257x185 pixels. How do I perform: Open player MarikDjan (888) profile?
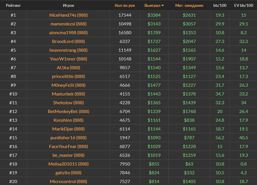(x=69, y=129)
